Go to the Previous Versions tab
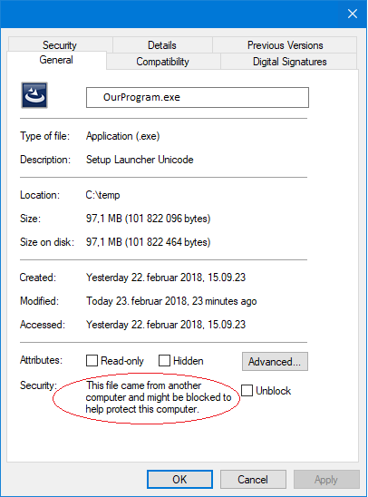The width and height of the screenshot is (368, 497). 285,45
